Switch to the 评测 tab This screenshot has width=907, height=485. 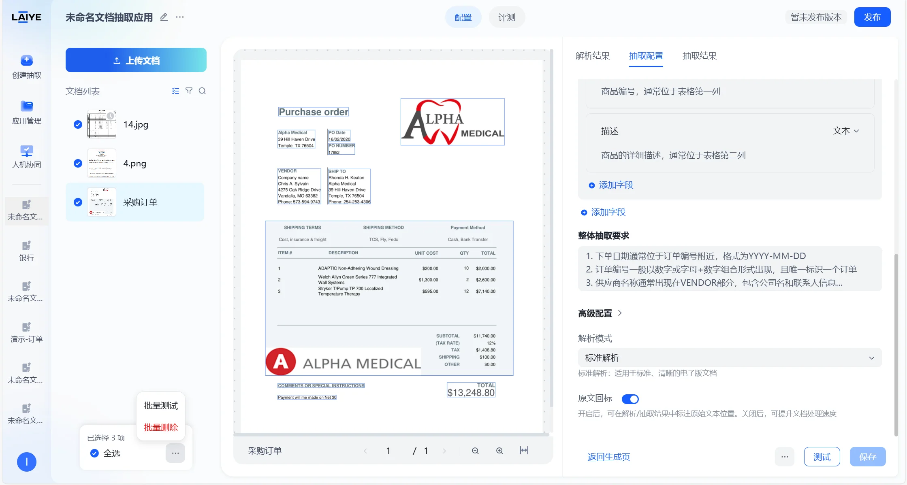point(507,17)
